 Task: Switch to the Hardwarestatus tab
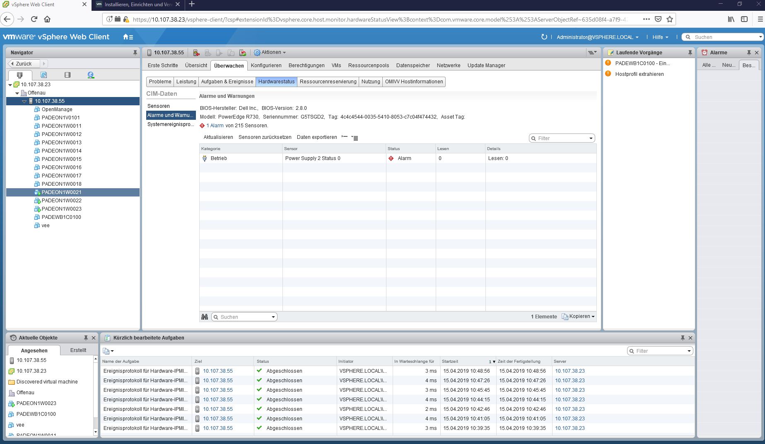coord(276,82)
